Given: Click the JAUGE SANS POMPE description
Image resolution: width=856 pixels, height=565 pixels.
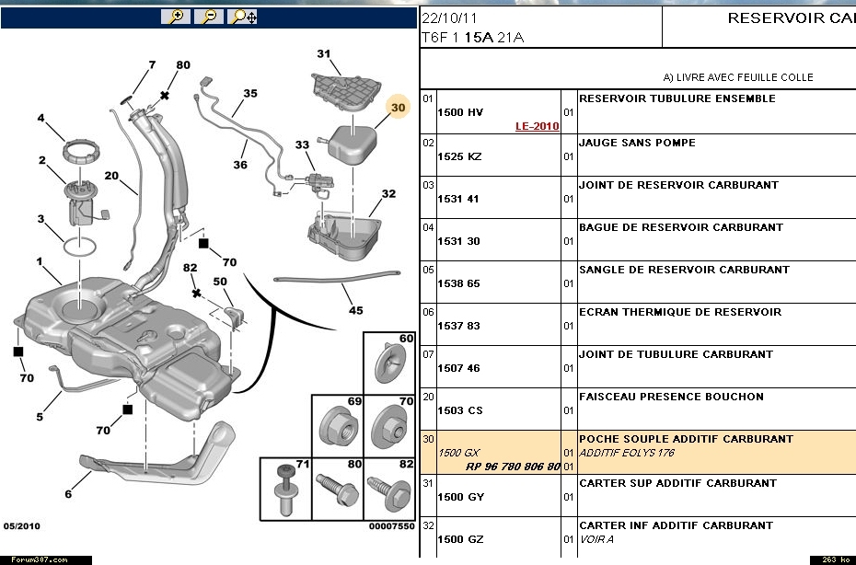Looking at the screenshot, I should pyautogui.click(x=637, y=143).
